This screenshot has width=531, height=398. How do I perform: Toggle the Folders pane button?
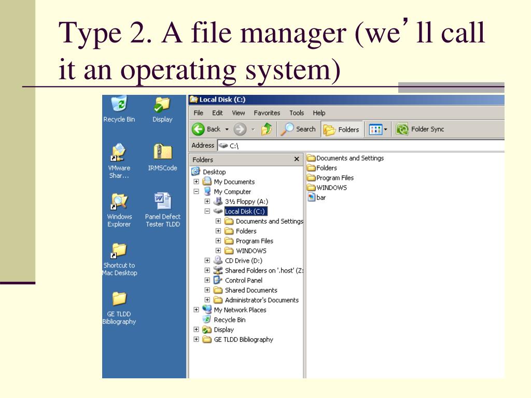pos(341,129)
